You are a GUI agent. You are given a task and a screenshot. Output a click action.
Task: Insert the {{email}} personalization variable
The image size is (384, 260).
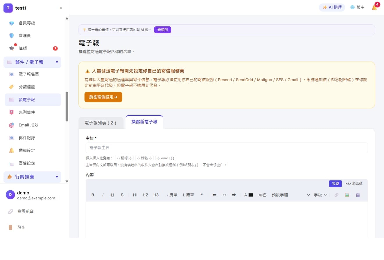(x=166, y=158)
